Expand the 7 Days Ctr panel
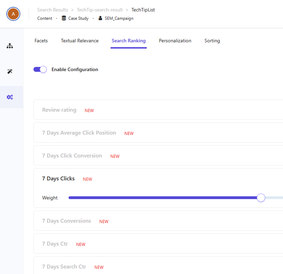Screen dimensions: 283x274 (x=158, y=243)
